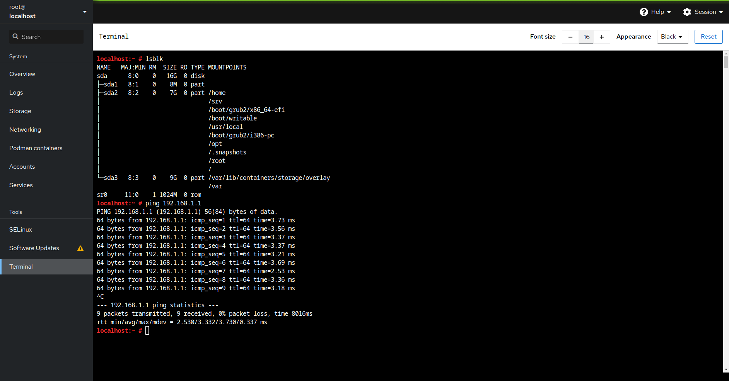Screen dimensions: 729x381
Task: Open the Help question-mark icon
Action: click(x=643, y=12)
